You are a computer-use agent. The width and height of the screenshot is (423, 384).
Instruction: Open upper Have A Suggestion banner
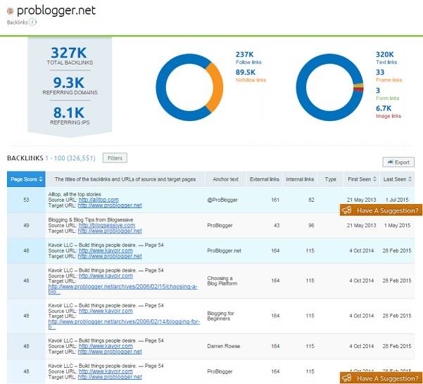tap(381, 210)
